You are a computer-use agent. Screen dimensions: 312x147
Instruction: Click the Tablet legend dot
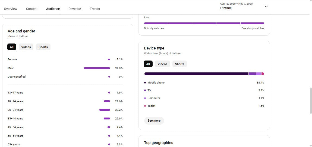[x=145, y=106]
